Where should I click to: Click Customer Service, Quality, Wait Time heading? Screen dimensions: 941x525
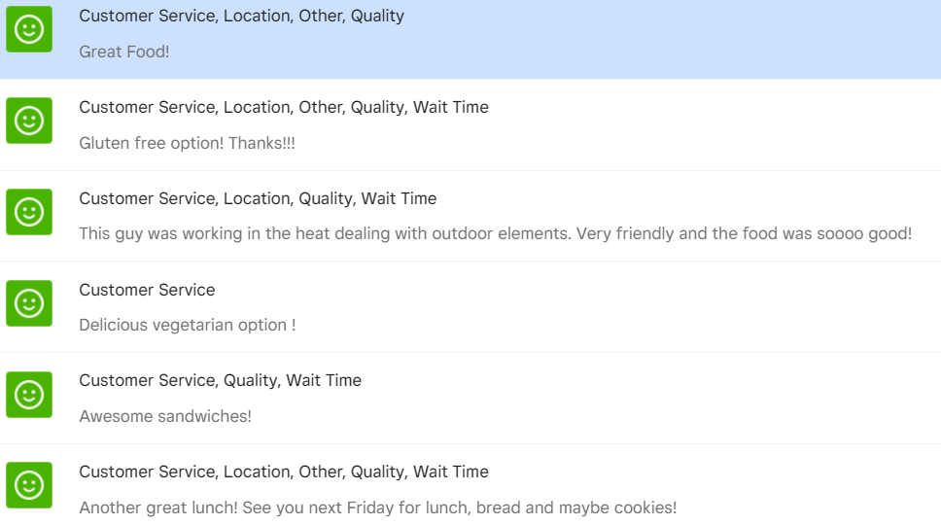221,381
